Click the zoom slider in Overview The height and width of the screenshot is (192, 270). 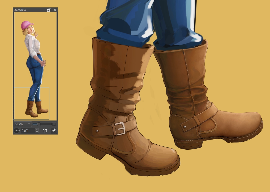tap(42, 124)
